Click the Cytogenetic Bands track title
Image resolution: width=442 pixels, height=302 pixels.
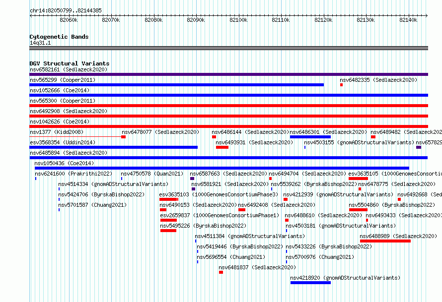59,37
